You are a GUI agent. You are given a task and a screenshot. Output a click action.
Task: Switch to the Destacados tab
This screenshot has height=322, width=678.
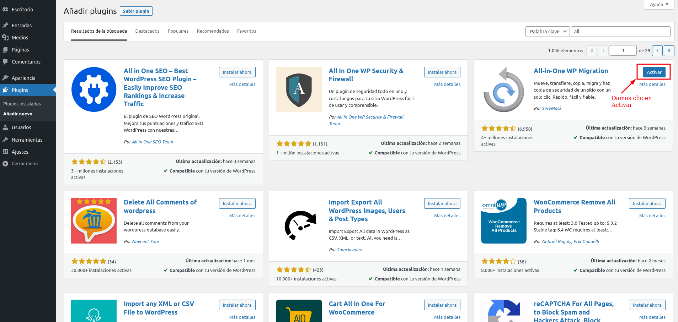(147, 31)
